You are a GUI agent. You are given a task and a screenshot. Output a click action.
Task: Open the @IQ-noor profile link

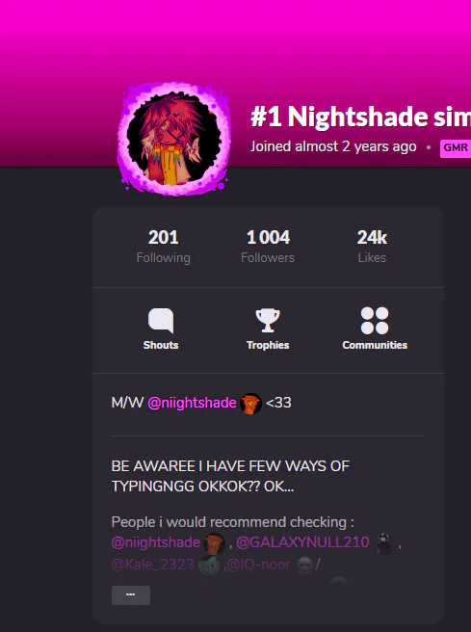coord(259,565)
